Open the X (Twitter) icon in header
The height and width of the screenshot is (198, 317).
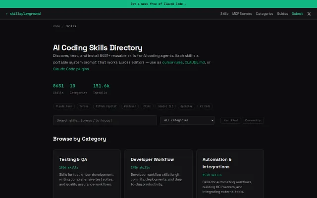point(309,14)
